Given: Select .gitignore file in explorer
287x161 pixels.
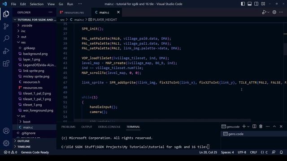Looking at the screenshot, I should [x=35, y=133].
